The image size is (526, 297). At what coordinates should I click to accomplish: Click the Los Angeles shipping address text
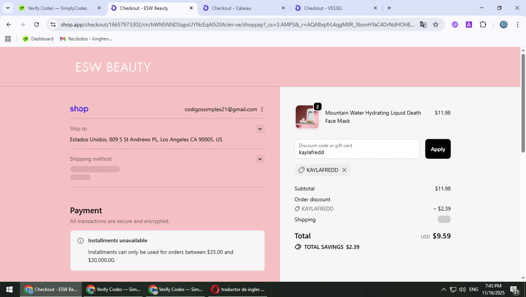tap(146, 140)
